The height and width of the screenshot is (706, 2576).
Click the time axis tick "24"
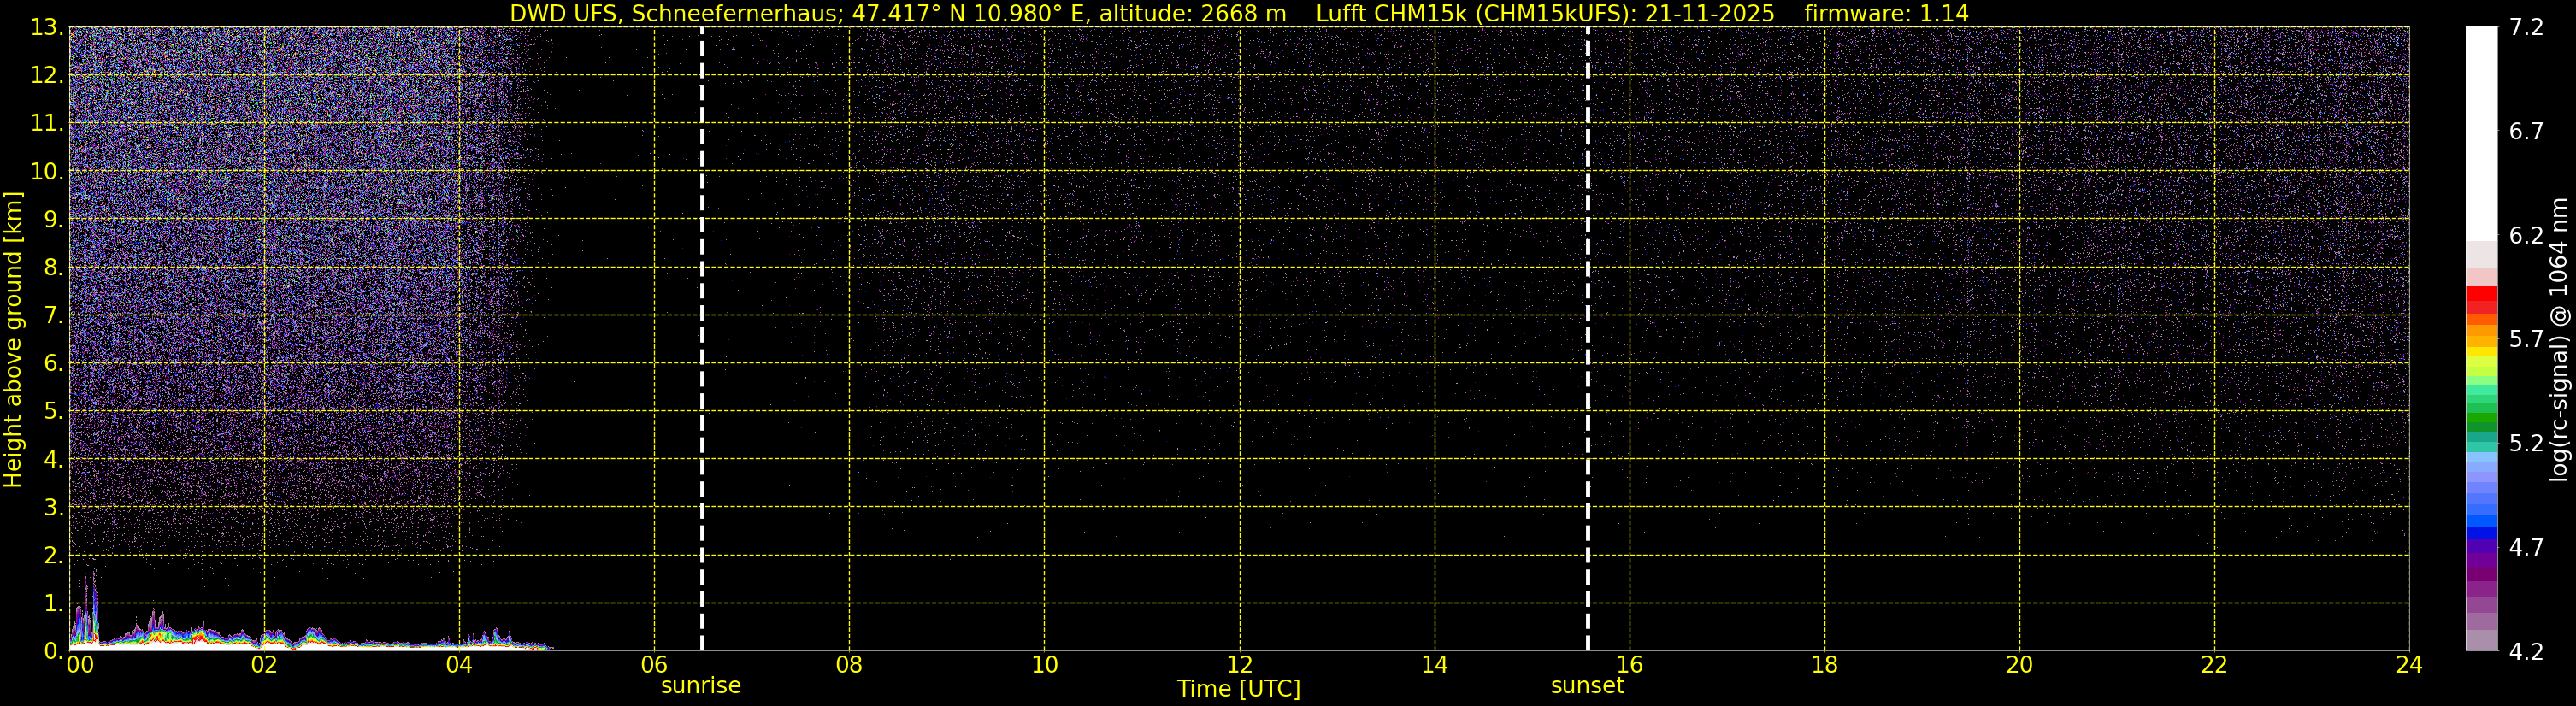coord(2410,665)
